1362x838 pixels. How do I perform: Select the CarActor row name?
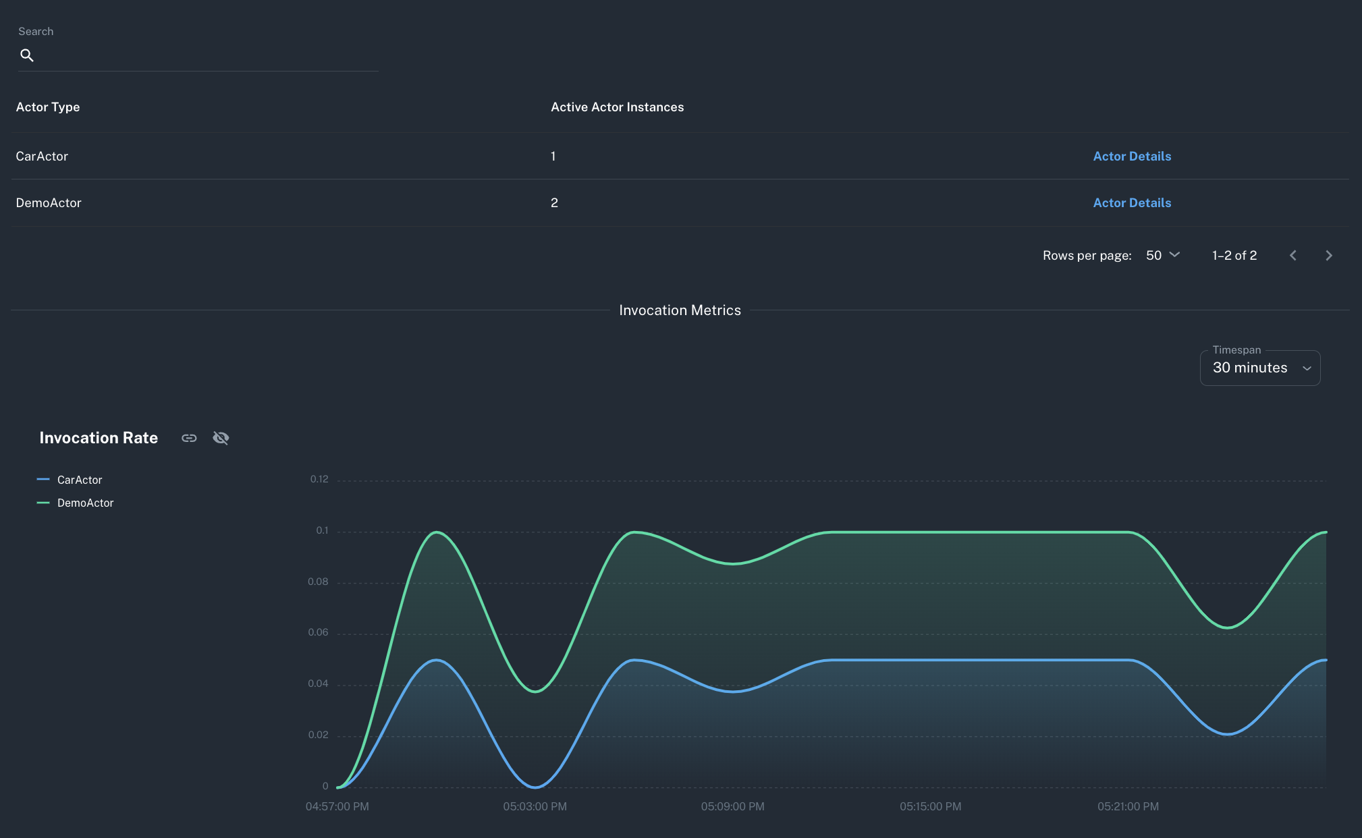[42, 156]
